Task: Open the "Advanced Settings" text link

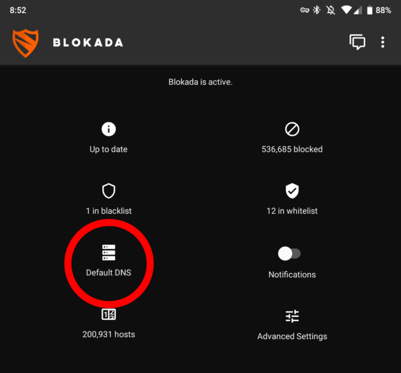Action: [292, 336]
